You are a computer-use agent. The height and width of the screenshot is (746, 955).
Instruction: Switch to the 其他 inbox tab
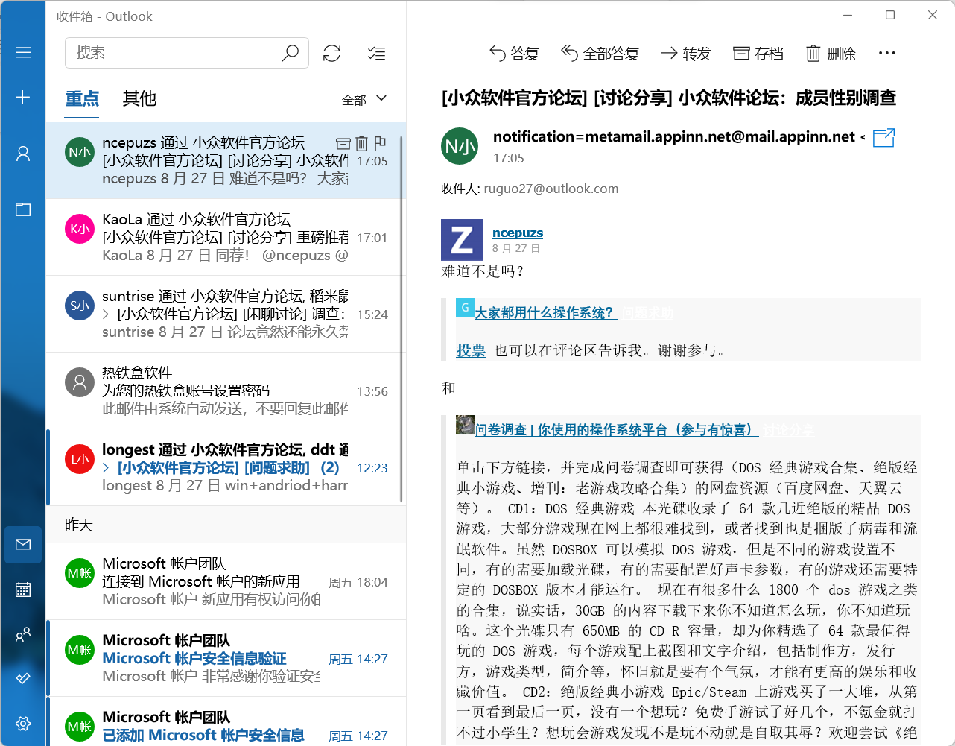coord(139,98)
